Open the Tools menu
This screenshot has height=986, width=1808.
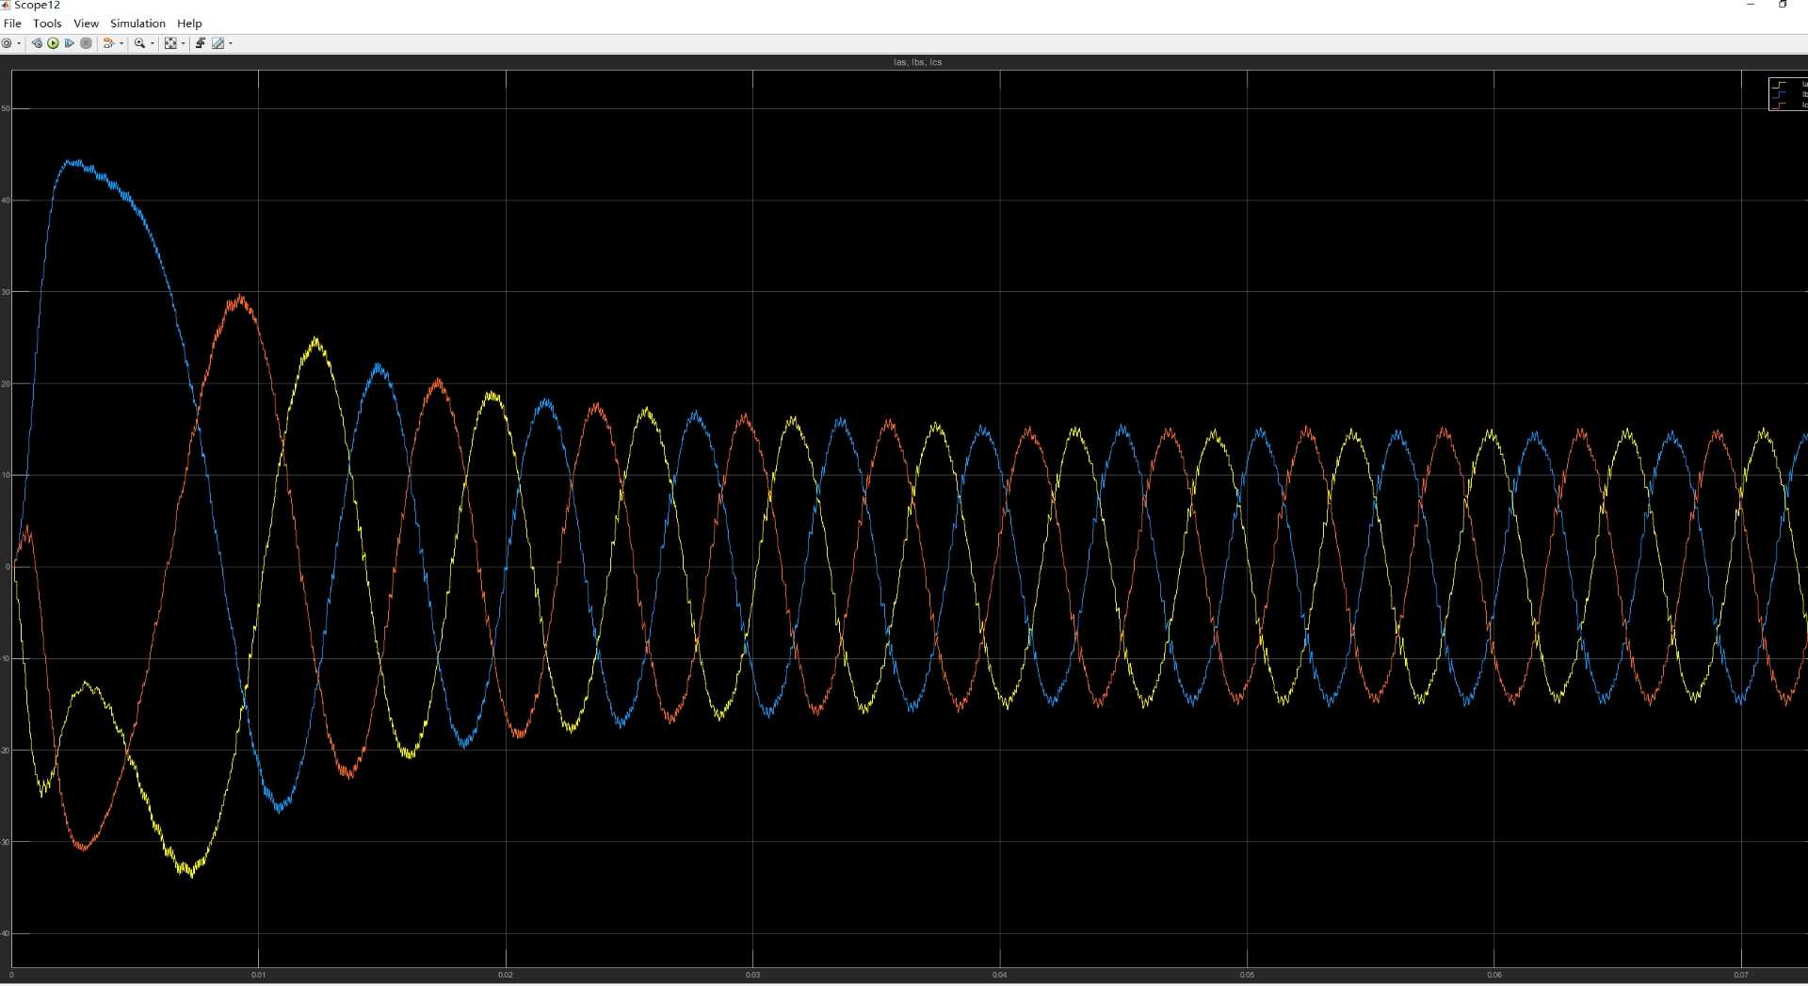(x=47, y=24)
